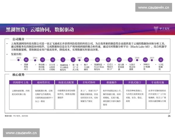175x140 pixels.
Task: Click the 06 circle above 百万美元投资天使轮
Action: [x=53, y=60]
